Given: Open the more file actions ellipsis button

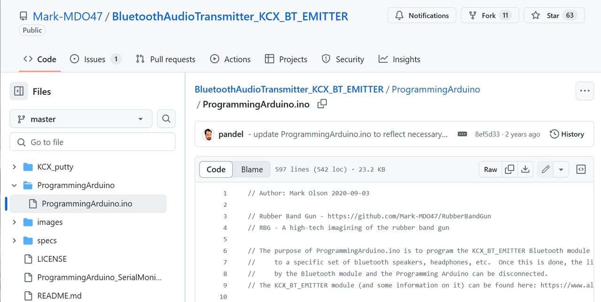Looking at the screenshot, I should point(585,91).
